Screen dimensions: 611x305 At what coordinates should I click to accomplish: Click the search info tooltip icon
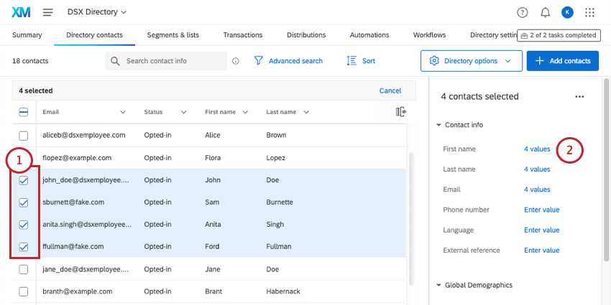(235, 62)
